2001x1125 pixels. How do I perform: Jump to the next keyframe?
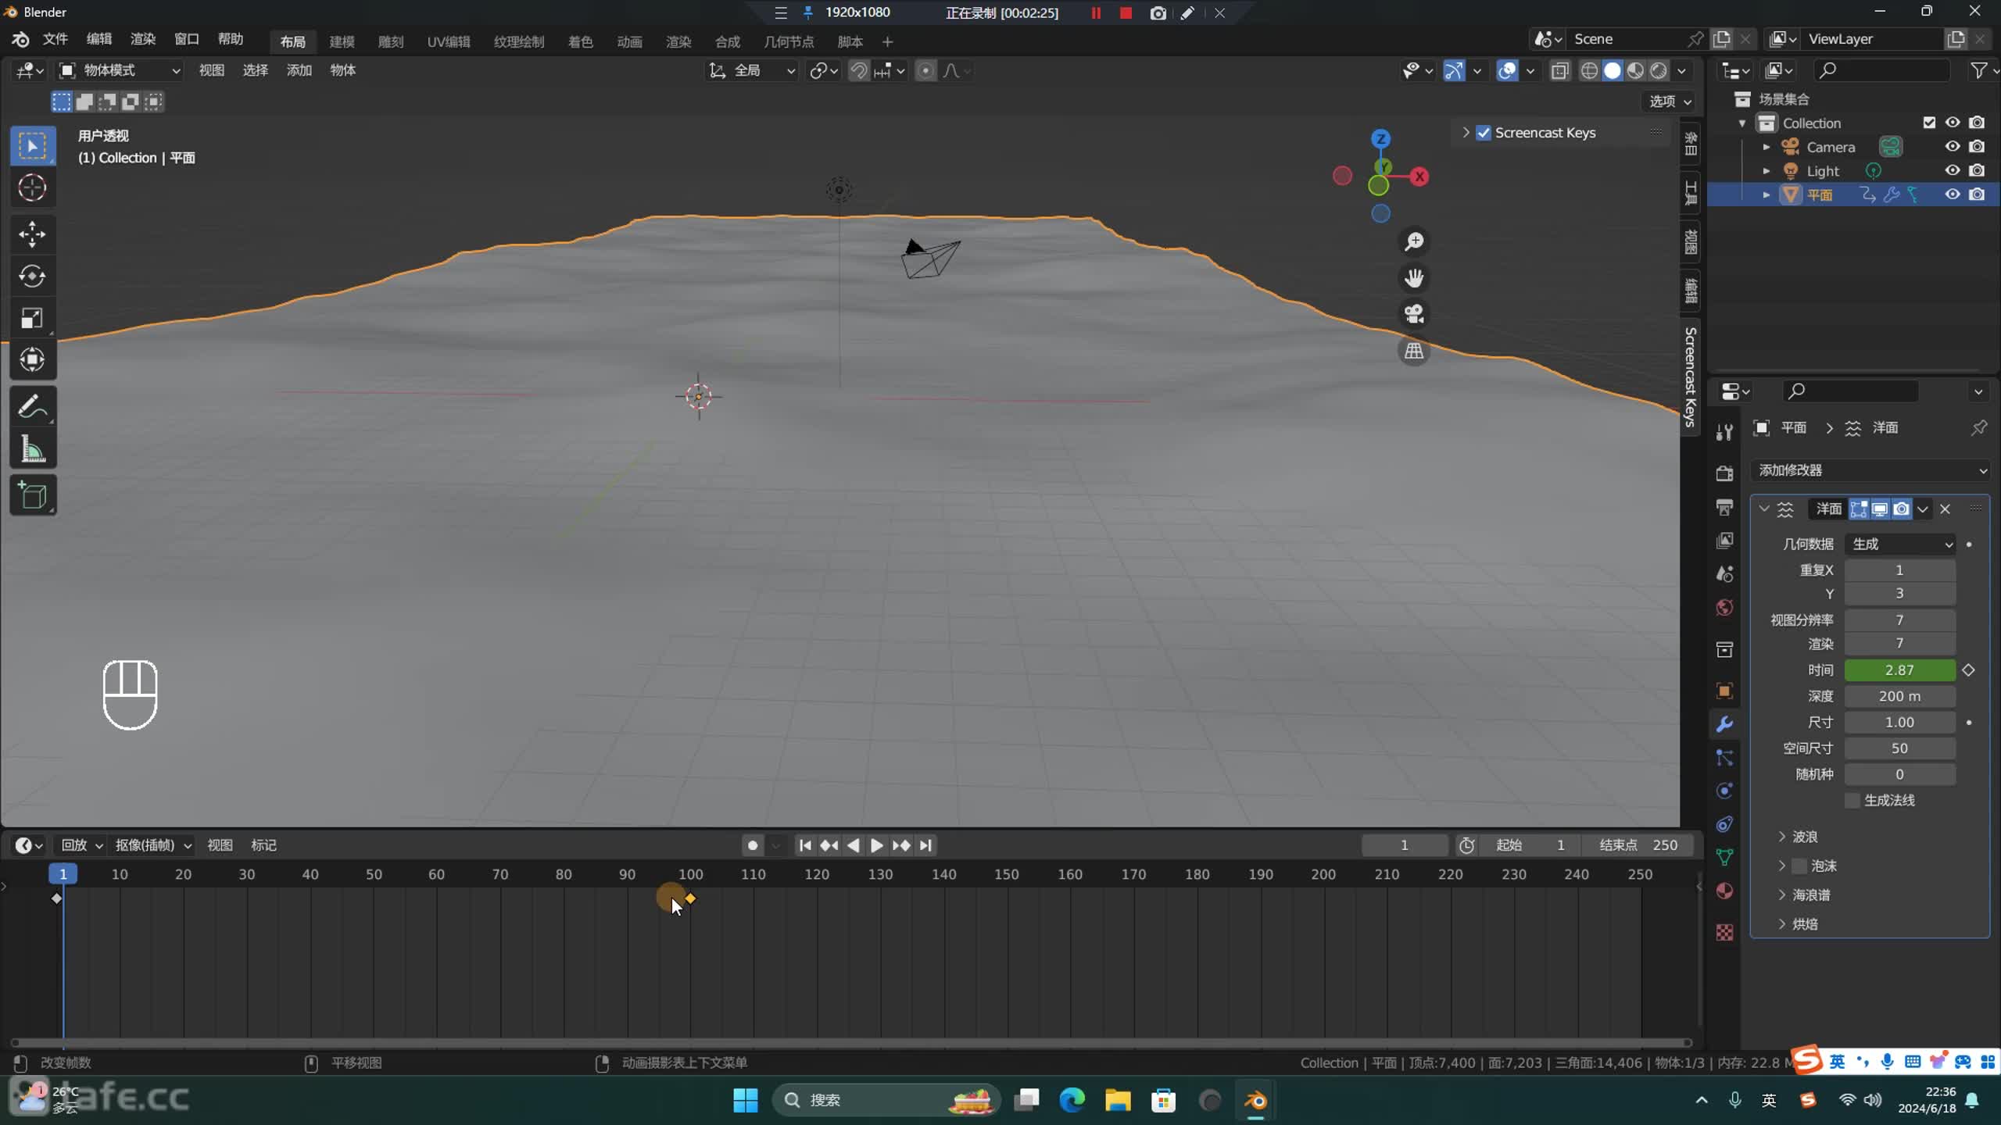click(901, 845)
